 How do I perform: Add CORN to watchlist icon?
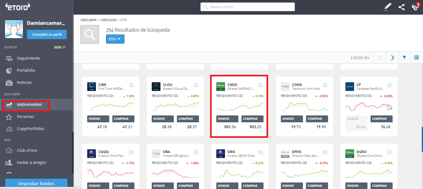click(x=325, y=85)
